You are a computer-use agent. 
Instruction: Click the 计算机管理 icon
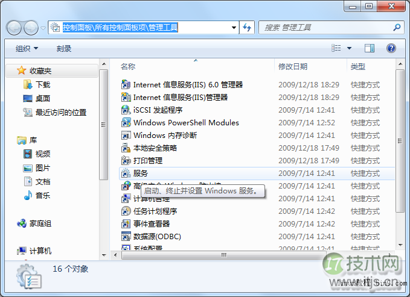[126, 199]
